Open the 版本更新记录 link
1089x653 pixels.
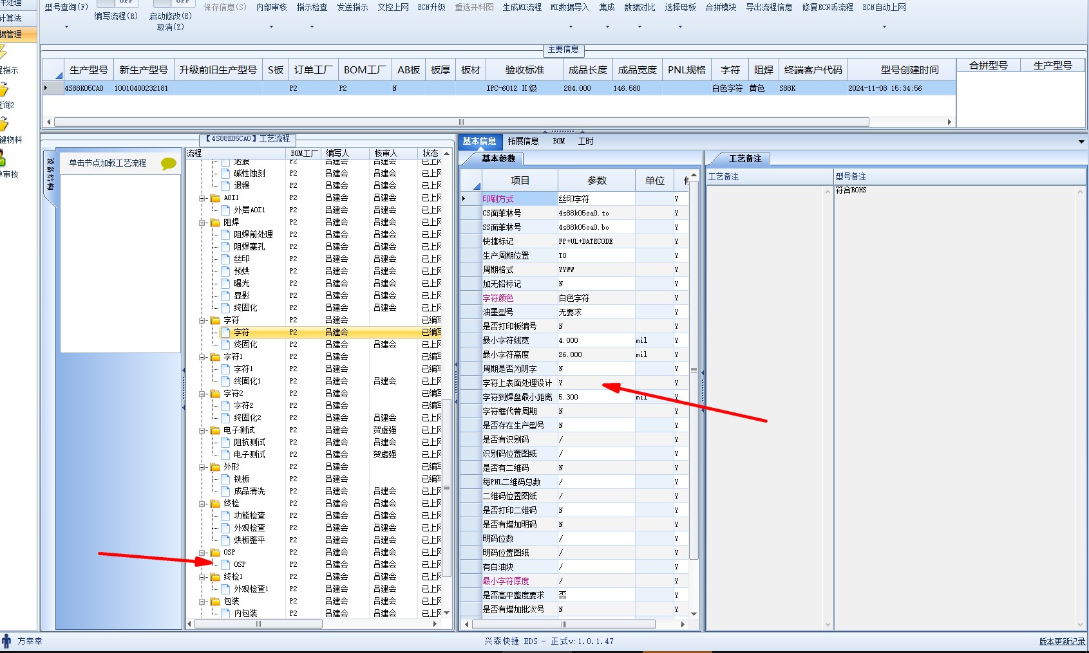1062,641
